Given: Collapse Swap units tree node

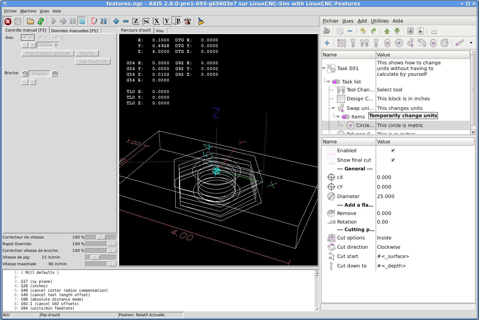Looking at the screenshot, I should click(333, 108).
